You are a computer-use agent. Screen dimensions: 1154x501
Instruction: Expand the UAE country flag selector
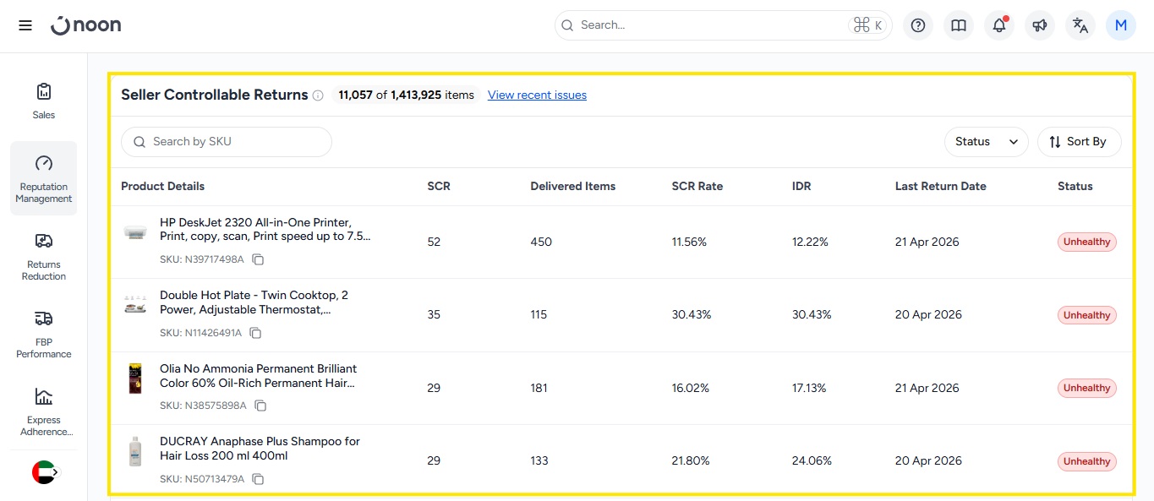[x=45, y=472]
